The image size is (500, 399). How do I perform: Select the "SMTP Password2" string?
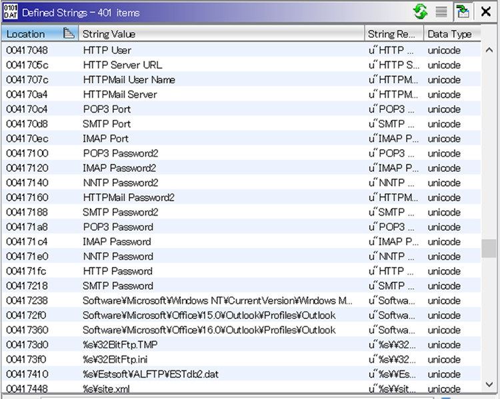121,212
